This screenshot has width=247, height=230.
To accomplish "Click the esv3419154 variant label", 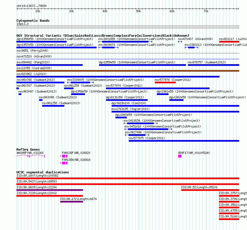I will pyautogui.click(x=162, y=121).
